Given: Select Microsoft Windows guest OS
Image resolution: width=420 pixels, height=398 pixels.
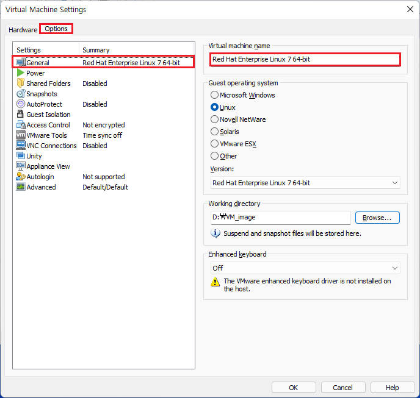Looking at the screenshot, I should point(214,95).
